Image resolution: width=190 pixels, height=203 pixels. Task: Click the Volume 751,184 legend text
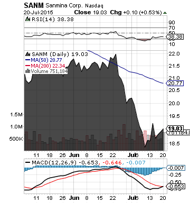click(49, 71)
